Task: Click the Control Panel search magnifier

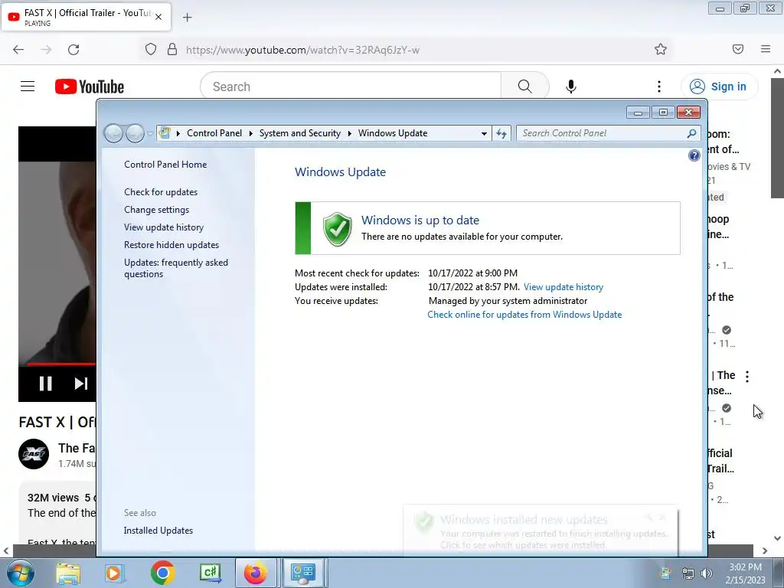Action: pos(691,133)
